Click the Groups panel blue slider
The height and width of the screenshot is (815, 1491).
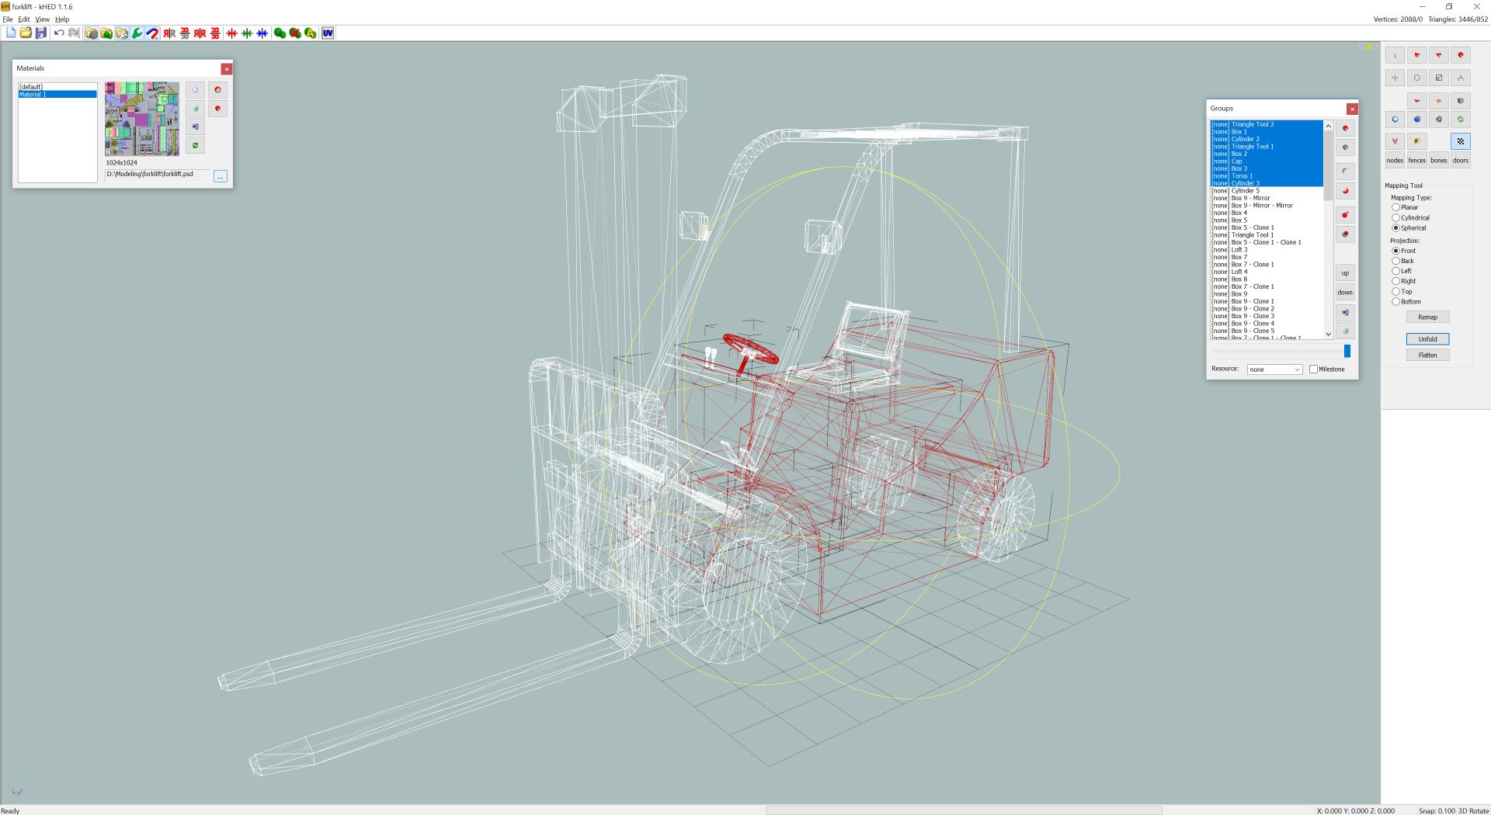[x=1347, y=352]
